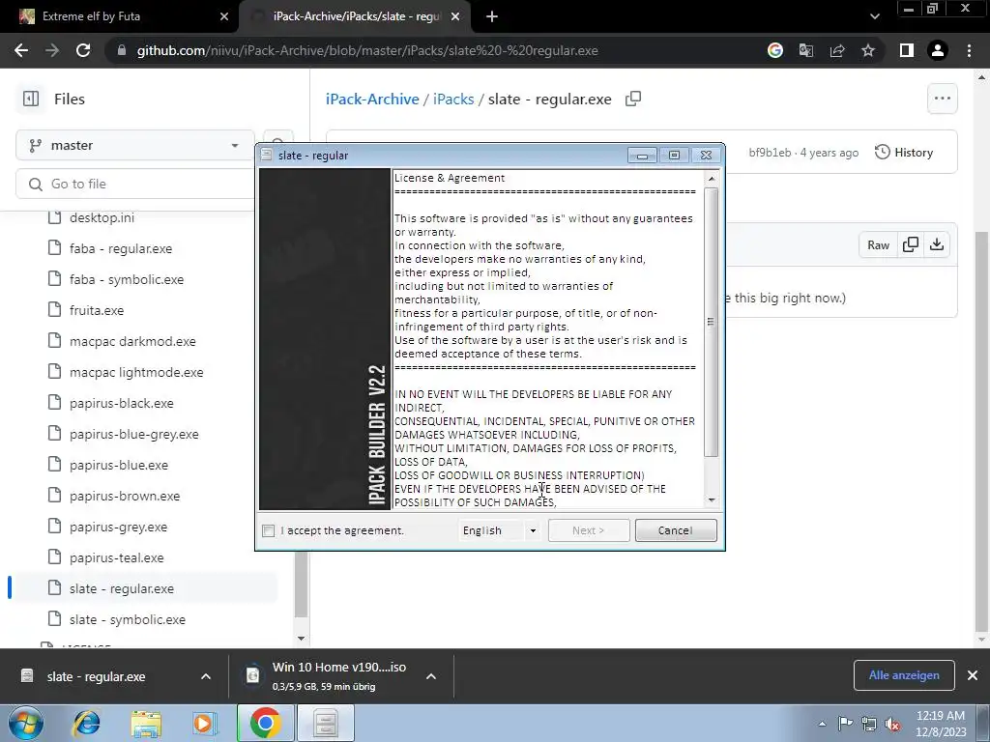
Task: Open options chevron for Win 10 Home iso download
Action: 431,676
